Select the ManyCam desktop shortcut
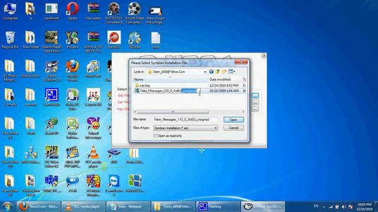The image size is (378, 212). point(93,69)
